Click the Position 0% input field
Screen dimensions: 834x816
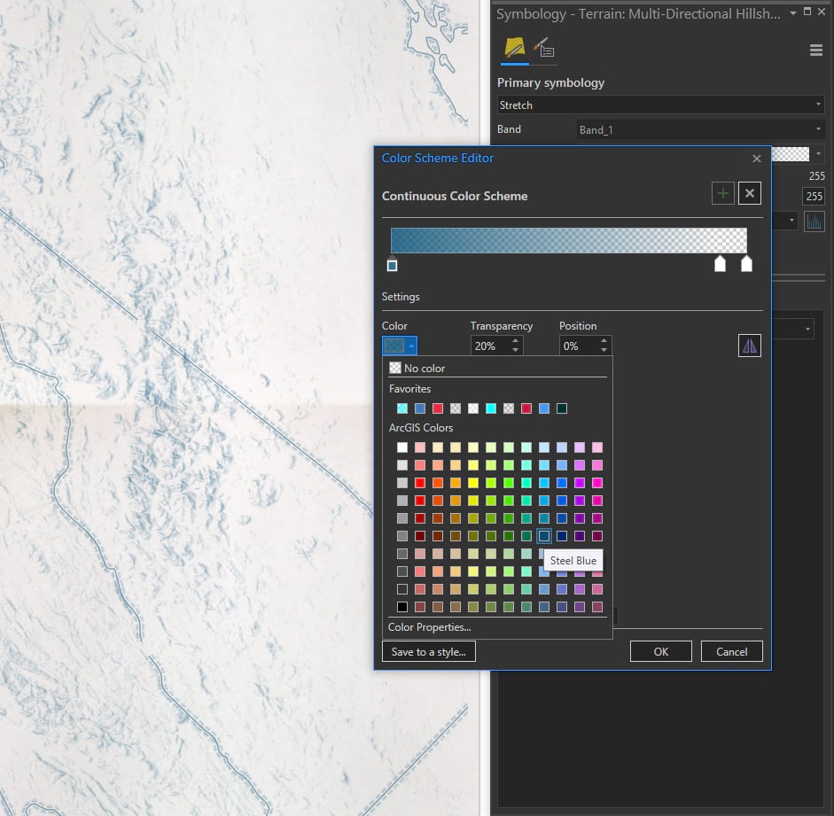pos(579,346)
